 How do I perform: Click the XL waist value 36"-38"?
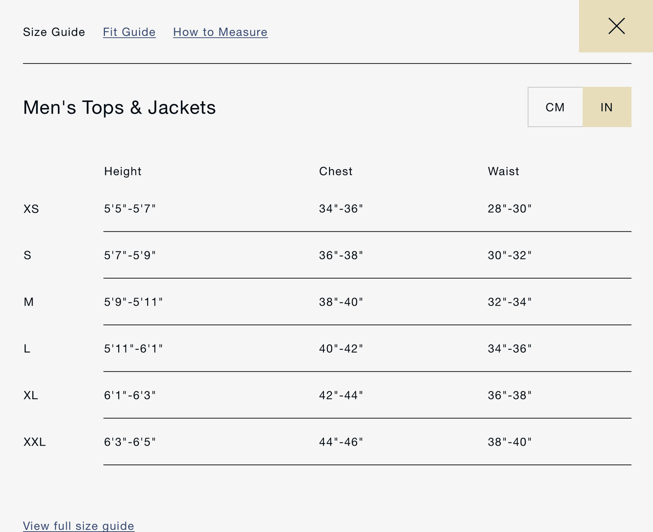coord(509,395)
